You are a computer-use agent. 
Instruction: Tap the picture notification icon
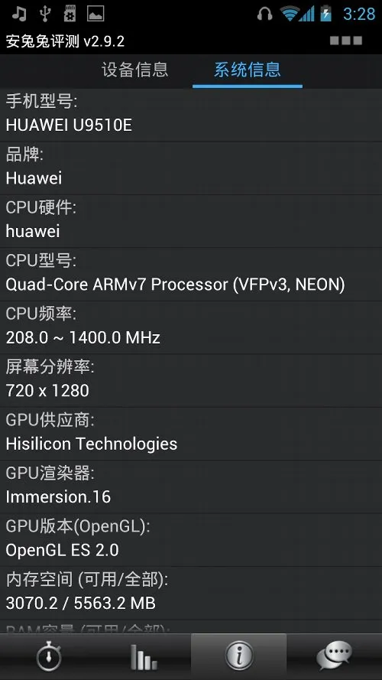pos(95,14)
